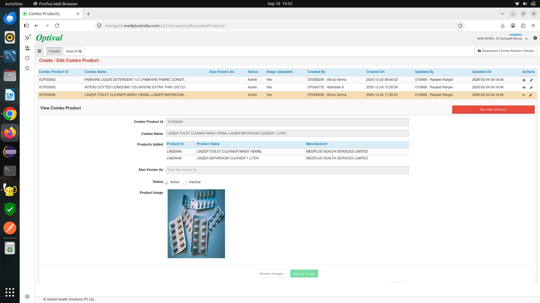Open Firefox sidebar history clock icon
Viewport: 540px width, 303px height.
[27, 58]
